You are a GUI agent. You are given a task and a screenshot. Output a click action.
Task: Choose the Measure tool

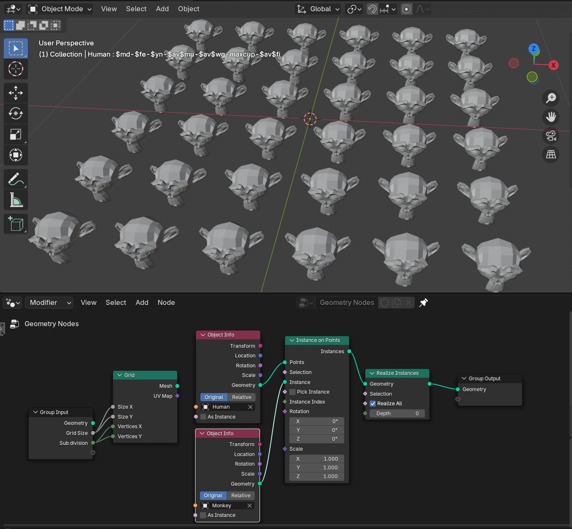[x=16, y=200]
